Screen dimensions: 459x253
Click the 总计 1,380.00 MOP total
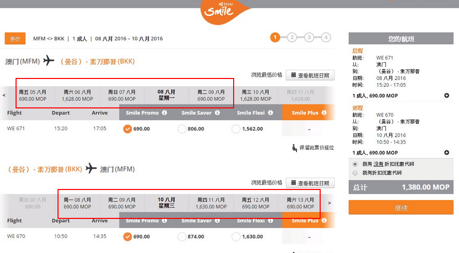401,187
